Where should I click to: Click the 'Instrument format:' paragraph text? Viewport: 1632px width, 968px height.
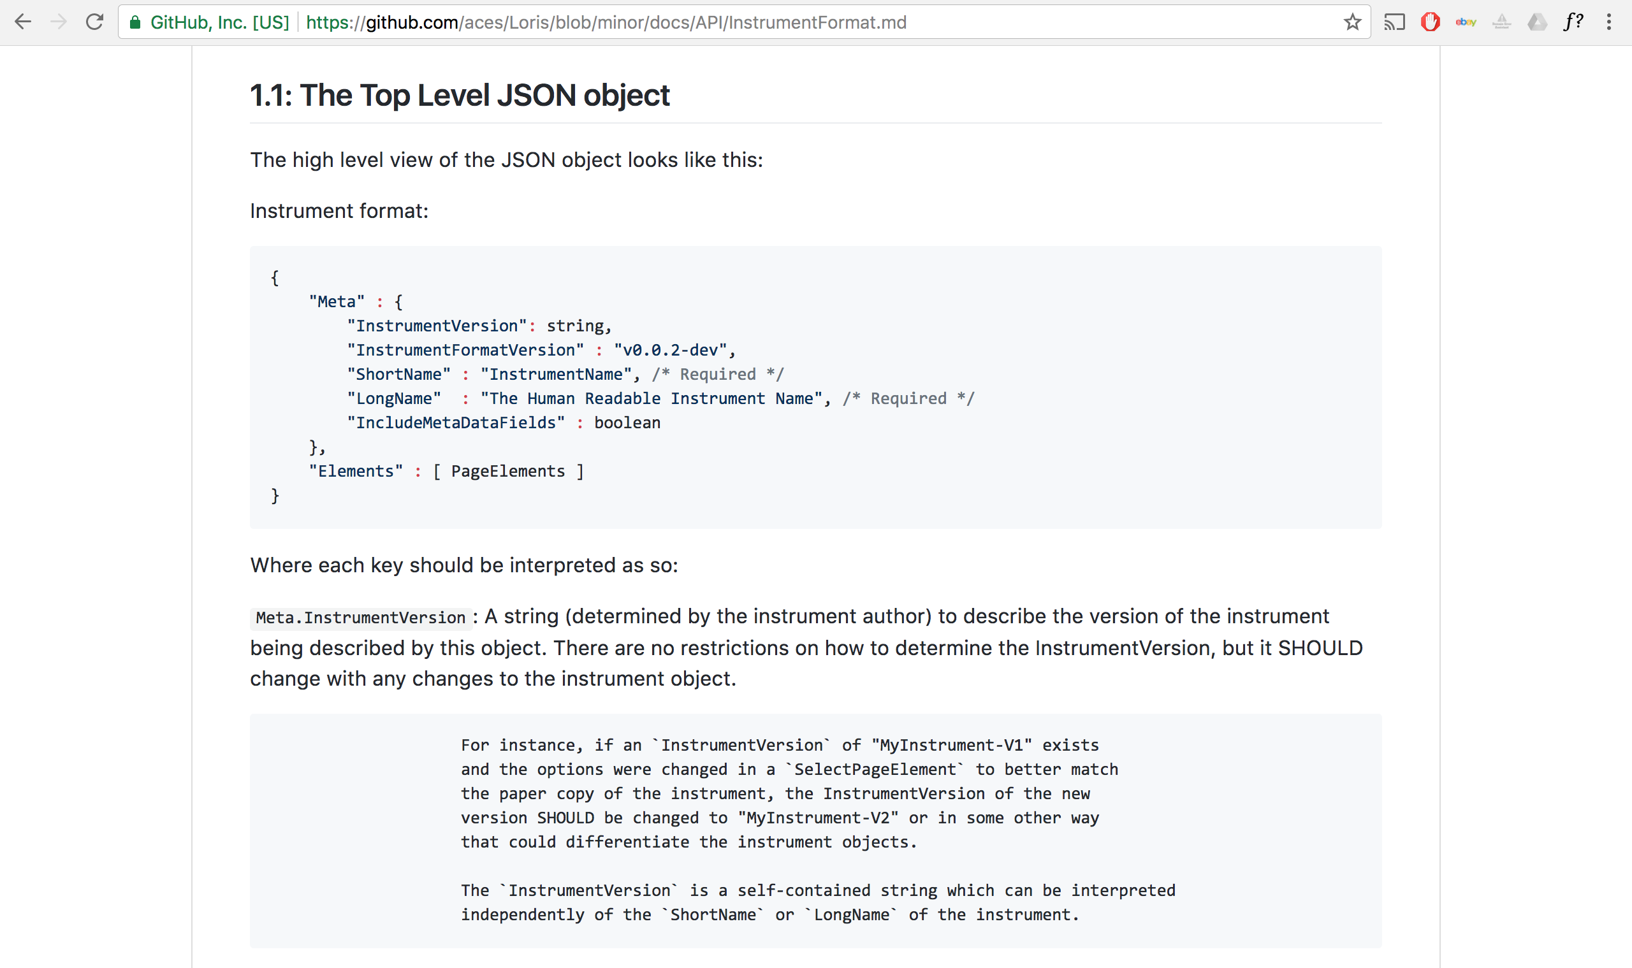pos(339,212)
